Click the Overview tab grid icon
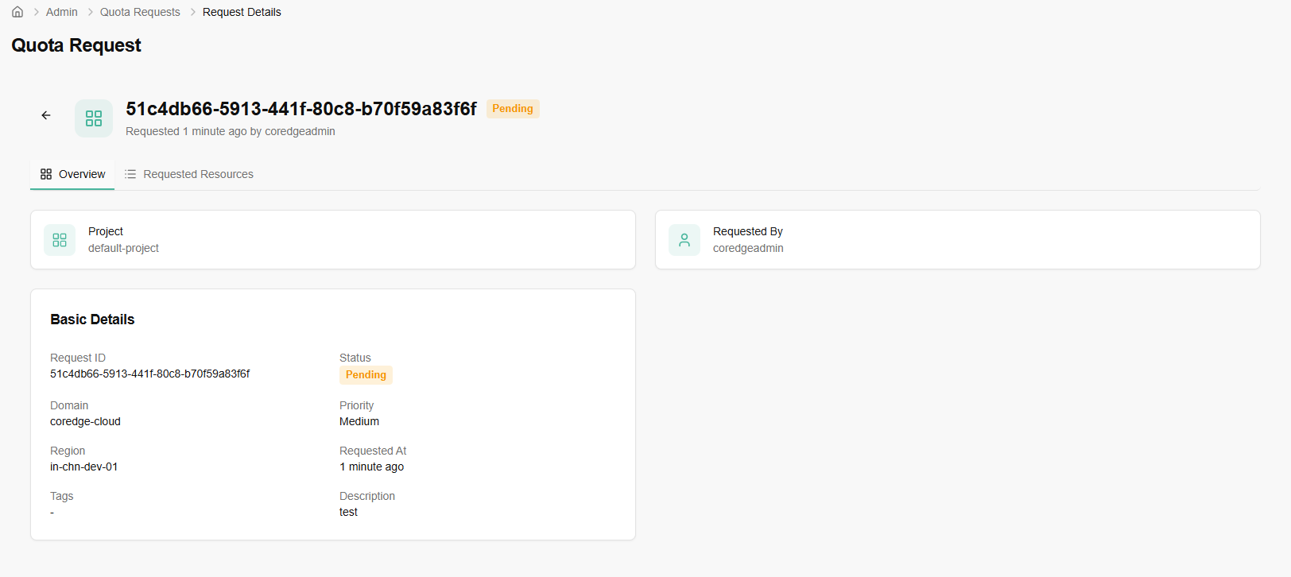Screen dimensions: 1291x577 point(46,174)
